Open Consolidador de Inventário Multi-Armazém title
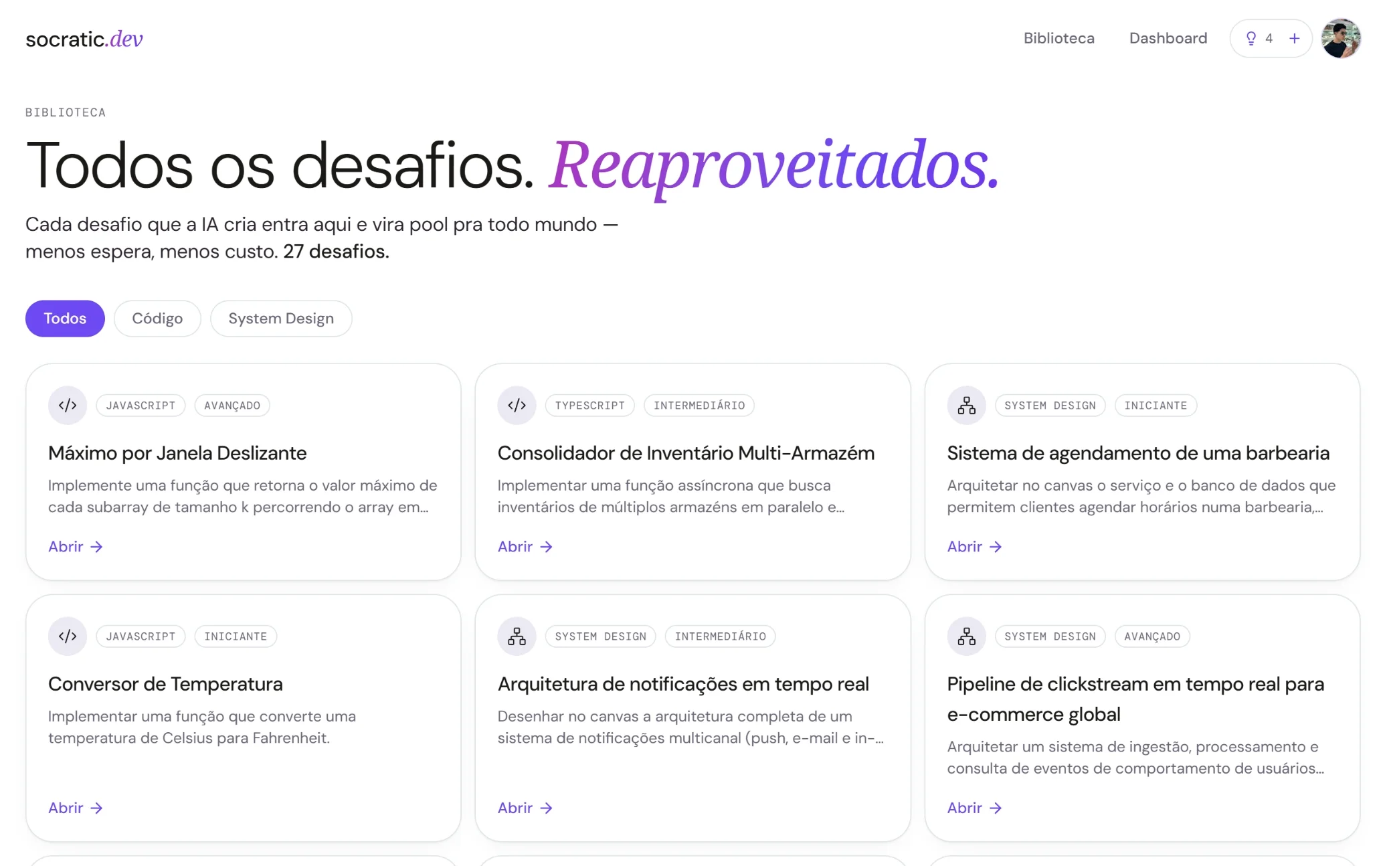Image resolution: width=1385 pixels, height=866 pixels. pos(686,453)
